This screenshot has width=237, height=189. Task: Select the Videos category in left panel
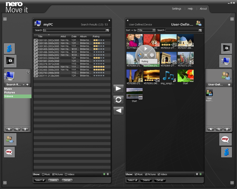pos(17,96)
